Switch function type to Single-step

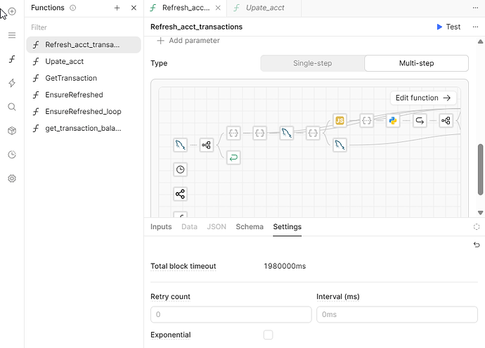click(312, 63)
